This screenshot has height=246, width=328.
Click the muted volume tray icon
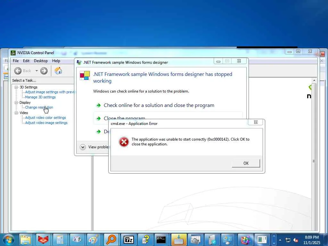pos(296,240)
